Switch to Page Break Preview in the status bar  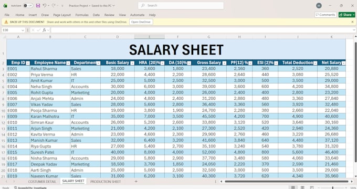[312, 187]
